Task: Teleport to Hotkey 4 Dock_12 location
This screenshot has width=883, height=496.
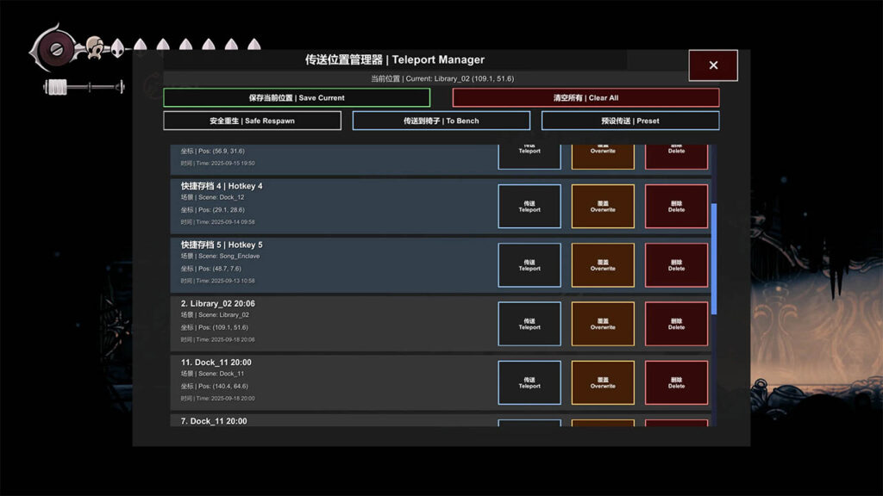Action: pos(529,207)
